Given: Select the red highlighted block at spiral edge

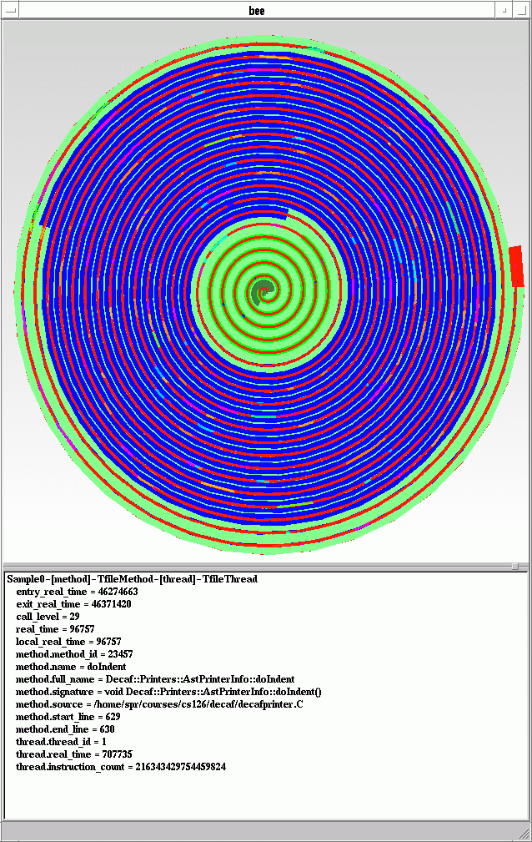Looking at the screenshot, I should point(516,266).
